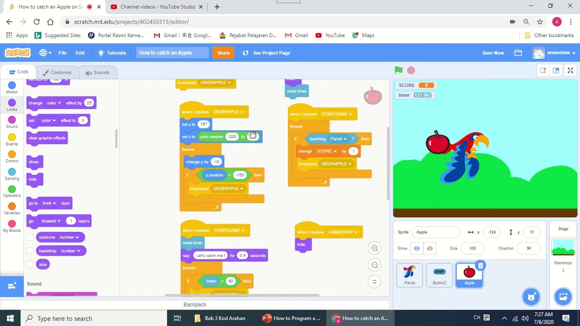Open the Windows Start menu
The image size is (580, 326).
click(10, 318)
